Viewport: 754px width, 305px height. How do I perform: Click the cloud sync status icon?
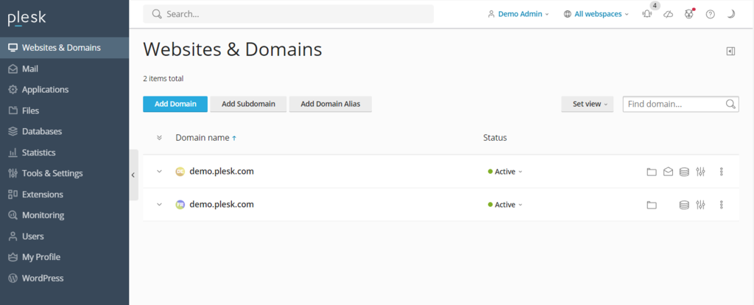(x=668, y=14)
